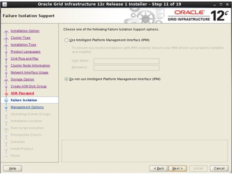Click the ASM Password red step marker icon
This screenshot has width=232, height=174.
click(6, 94)
